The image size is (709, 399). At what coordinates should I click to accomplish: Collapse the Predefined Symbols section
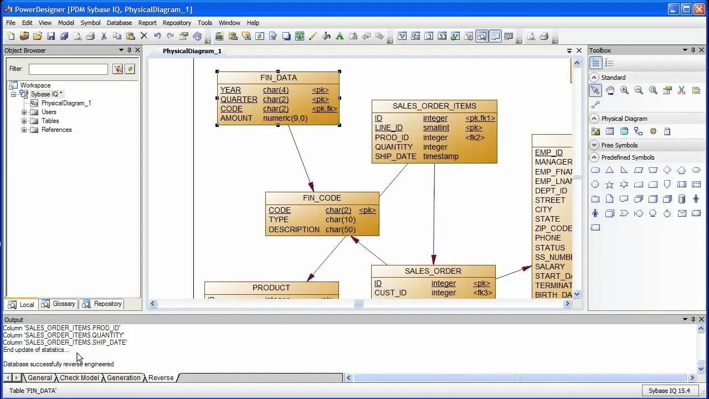(x=594, y=157)
